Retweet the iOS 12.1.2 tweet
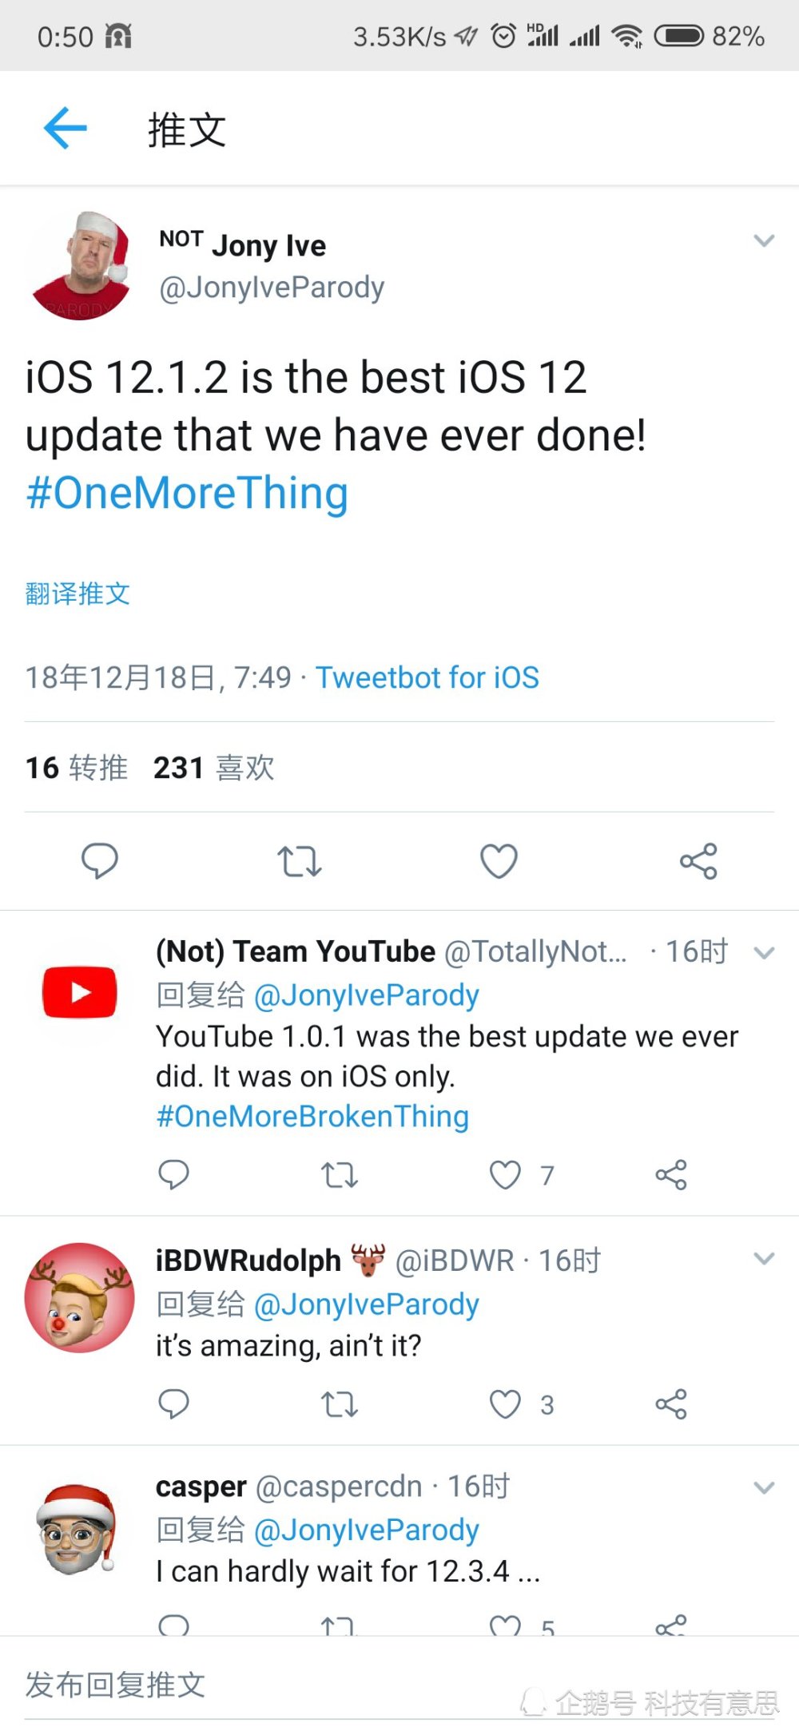 click(x=299, y=862)
